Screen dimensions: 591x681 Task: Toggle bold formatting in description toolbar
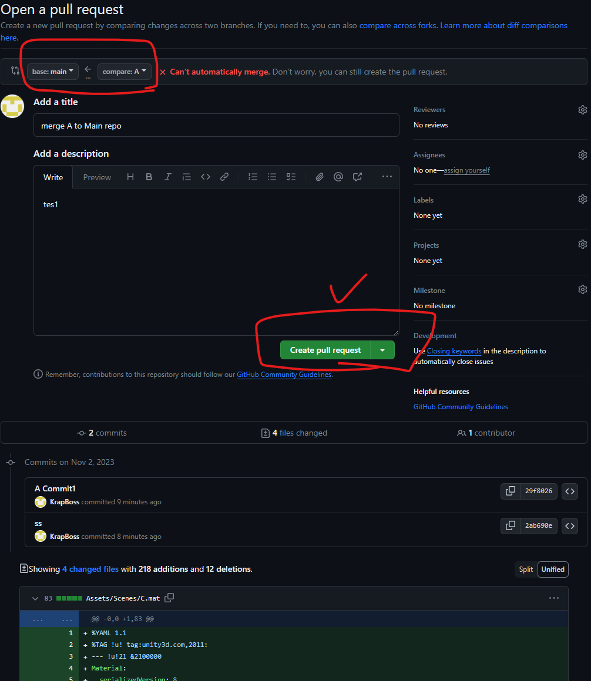tap(149, 177)
